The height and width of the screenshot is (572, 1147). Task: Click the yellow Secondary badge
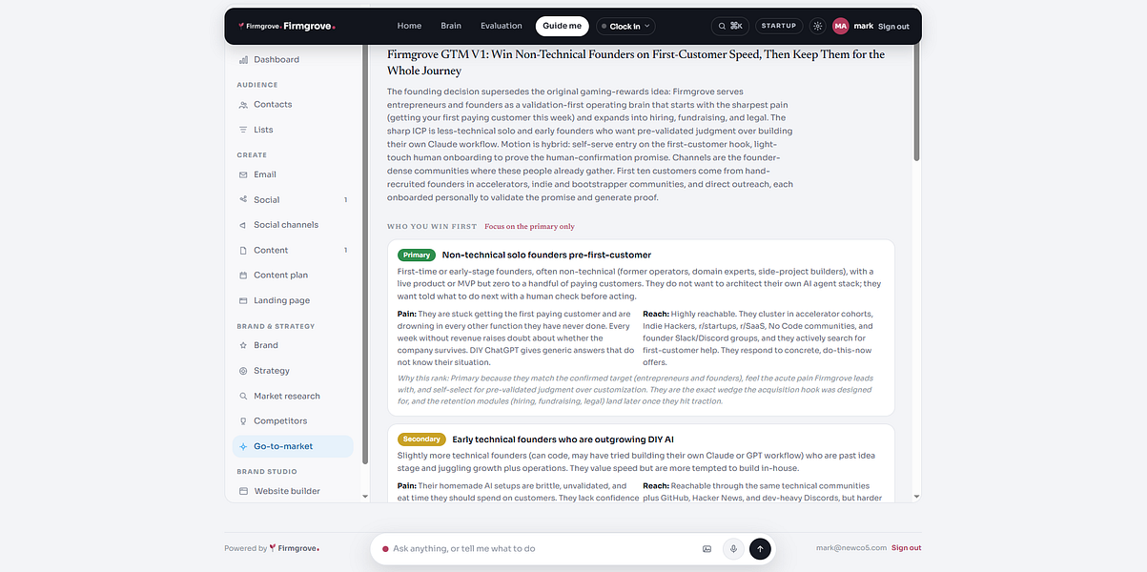(x=421, y=439)
